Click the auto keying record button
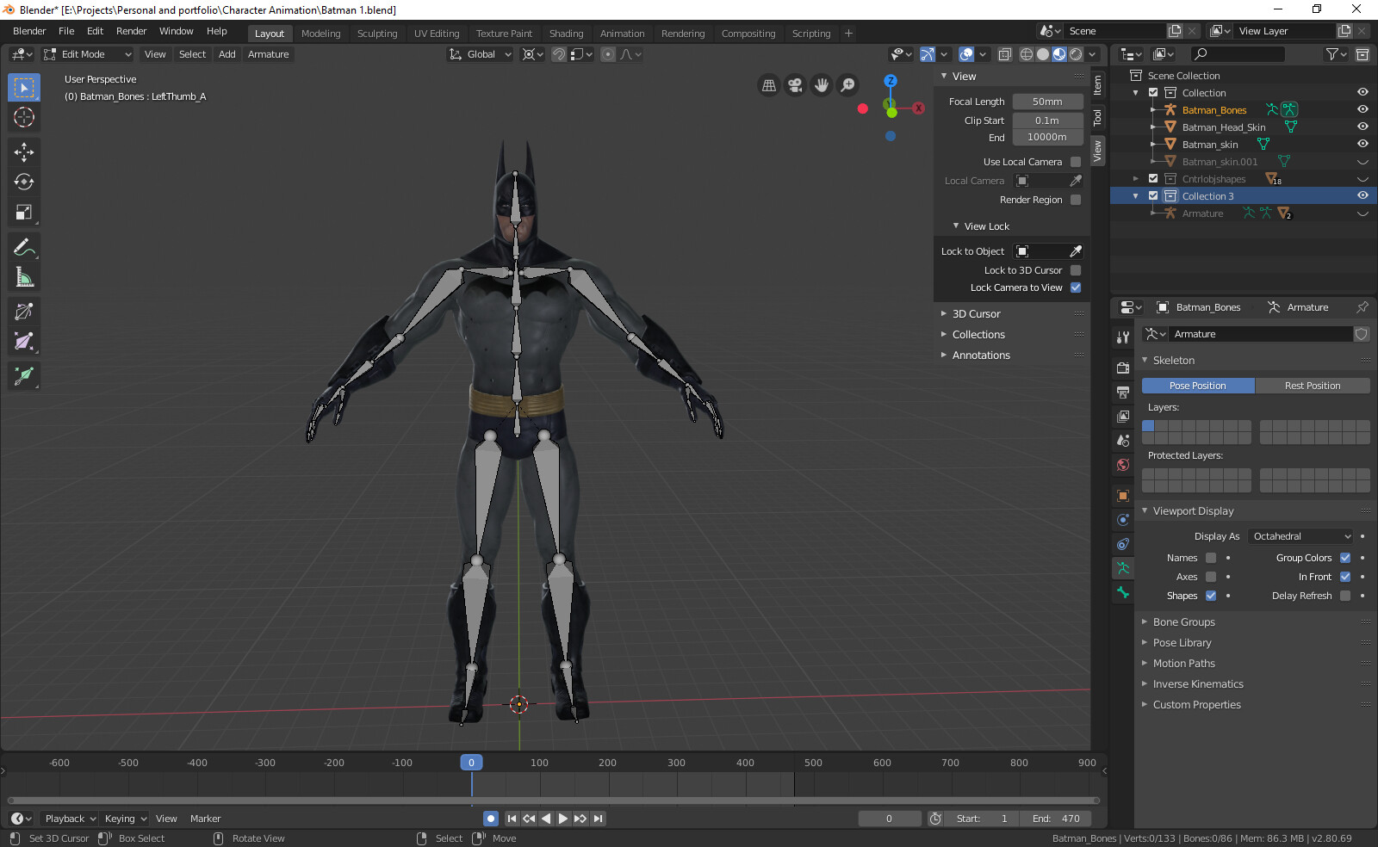Image resolution: width=1378 pixels, height=847 pixels. (491, 819)
